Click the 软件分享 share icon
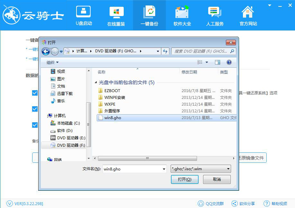This screenshot has width=295, height=208. [x=234, y=203]
